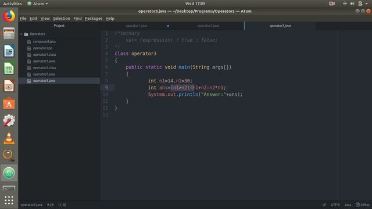Viewport: 372px width, 209px height.
Task: Click the word println in line 10
Action: point(188,95)
